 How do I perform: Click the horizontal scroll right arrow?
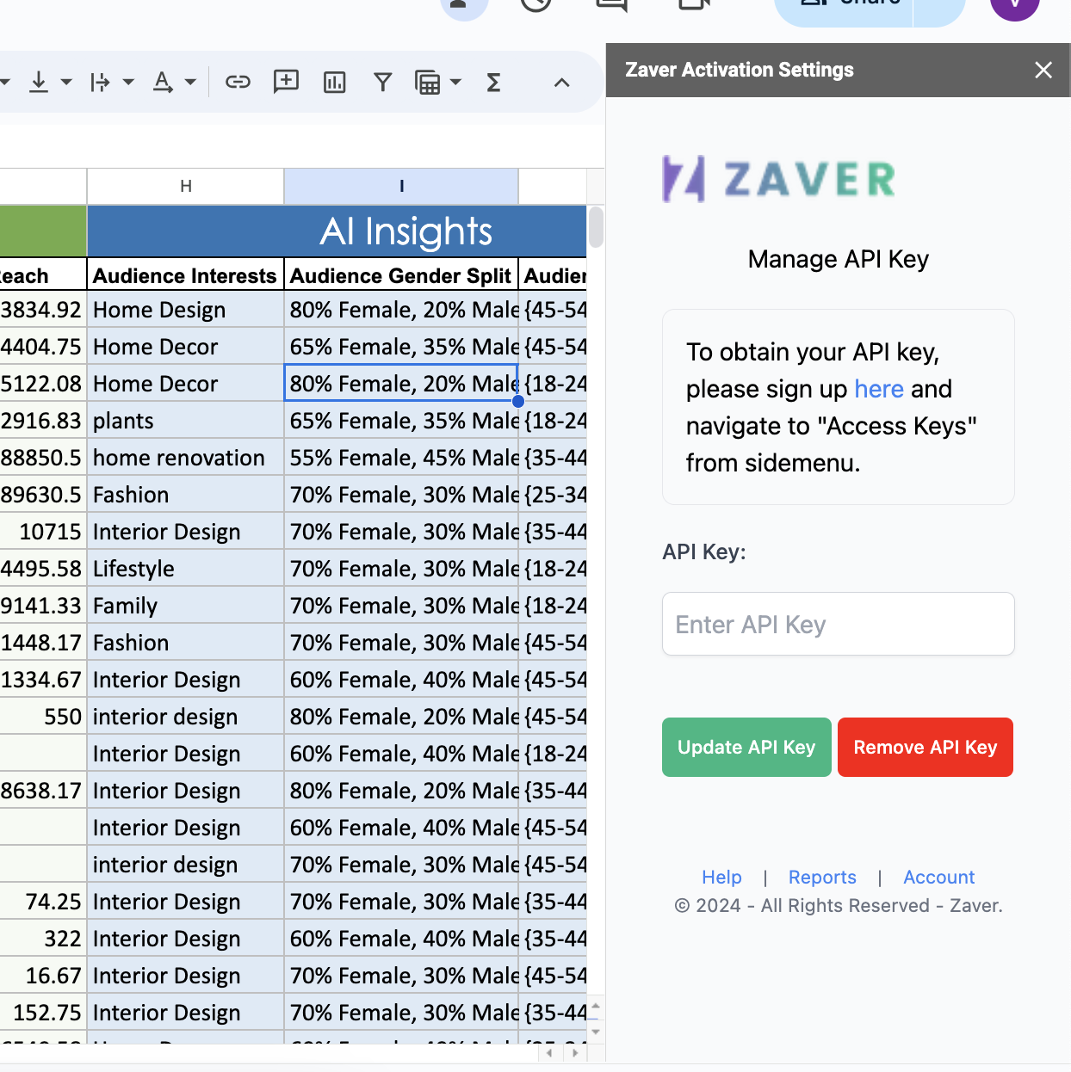click(x=575, y=1052)
